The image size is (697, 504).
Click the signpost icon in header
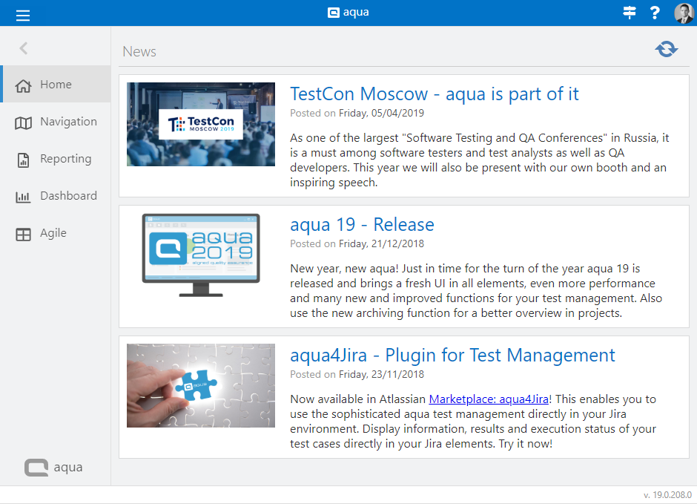[630, 13]
